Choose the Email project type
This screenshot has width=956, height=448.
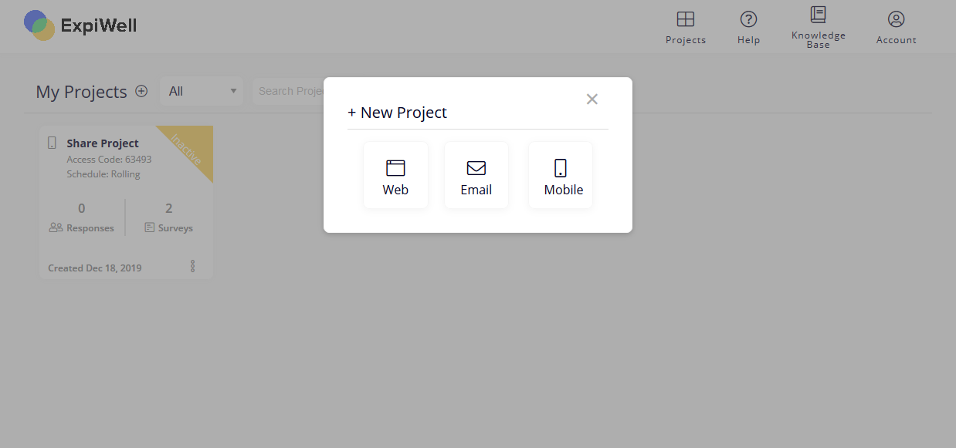tap(476, 175)
